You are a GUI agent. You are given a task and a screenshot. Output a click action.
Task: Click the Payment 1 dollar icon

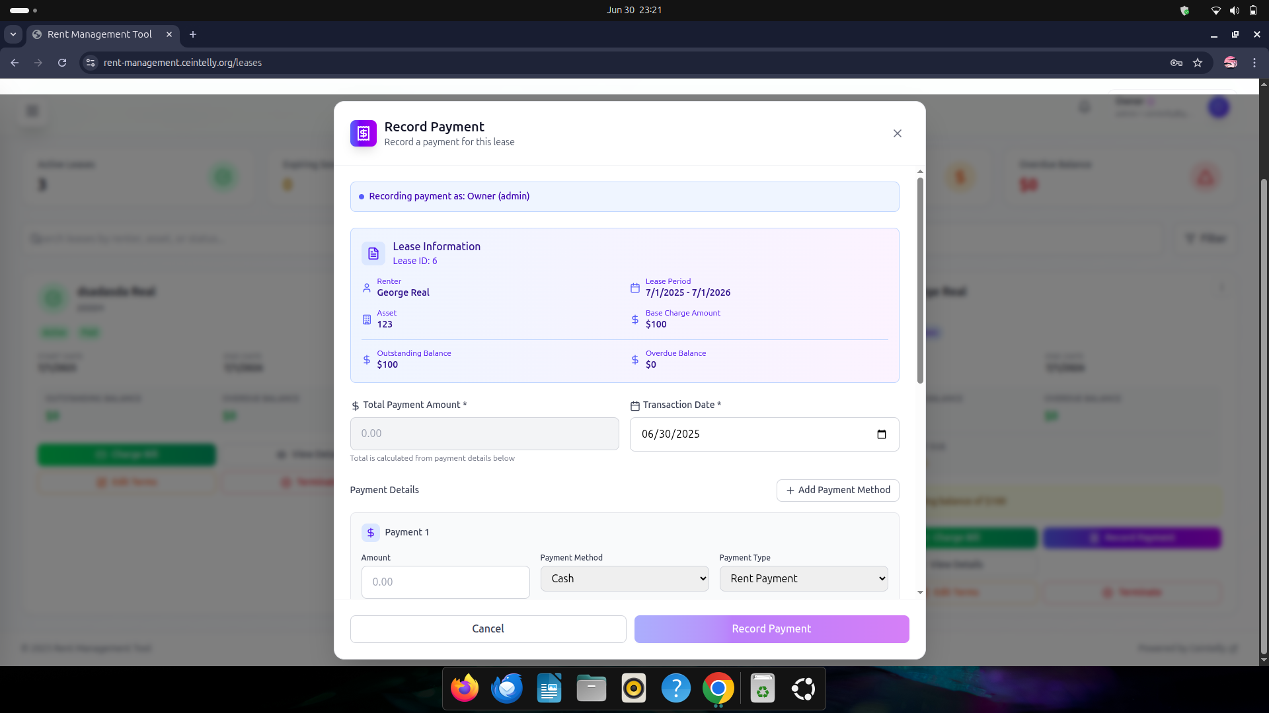tap(370, 532)
